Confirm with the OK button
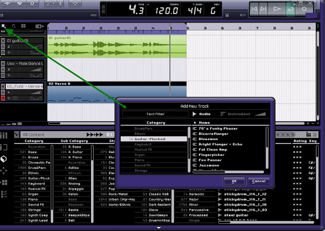The width and height of the screenshot is (325, 231). (234, 181)
